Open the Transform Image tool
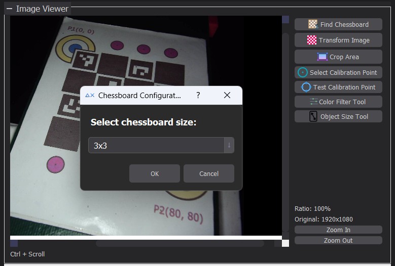This screenshot has width=395, height=266. [338, 40]
